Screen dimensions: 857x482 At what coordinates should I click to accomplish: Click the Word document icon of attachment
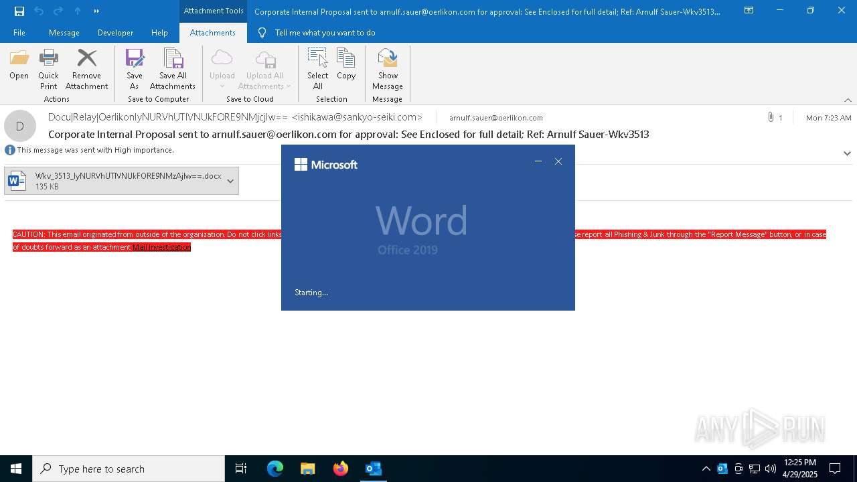point(17,181)
